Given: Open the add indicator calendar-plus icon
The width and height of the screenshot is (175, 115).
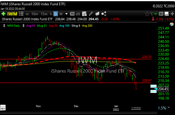Looking at the screenshot, I should click(x=84, y=14).
